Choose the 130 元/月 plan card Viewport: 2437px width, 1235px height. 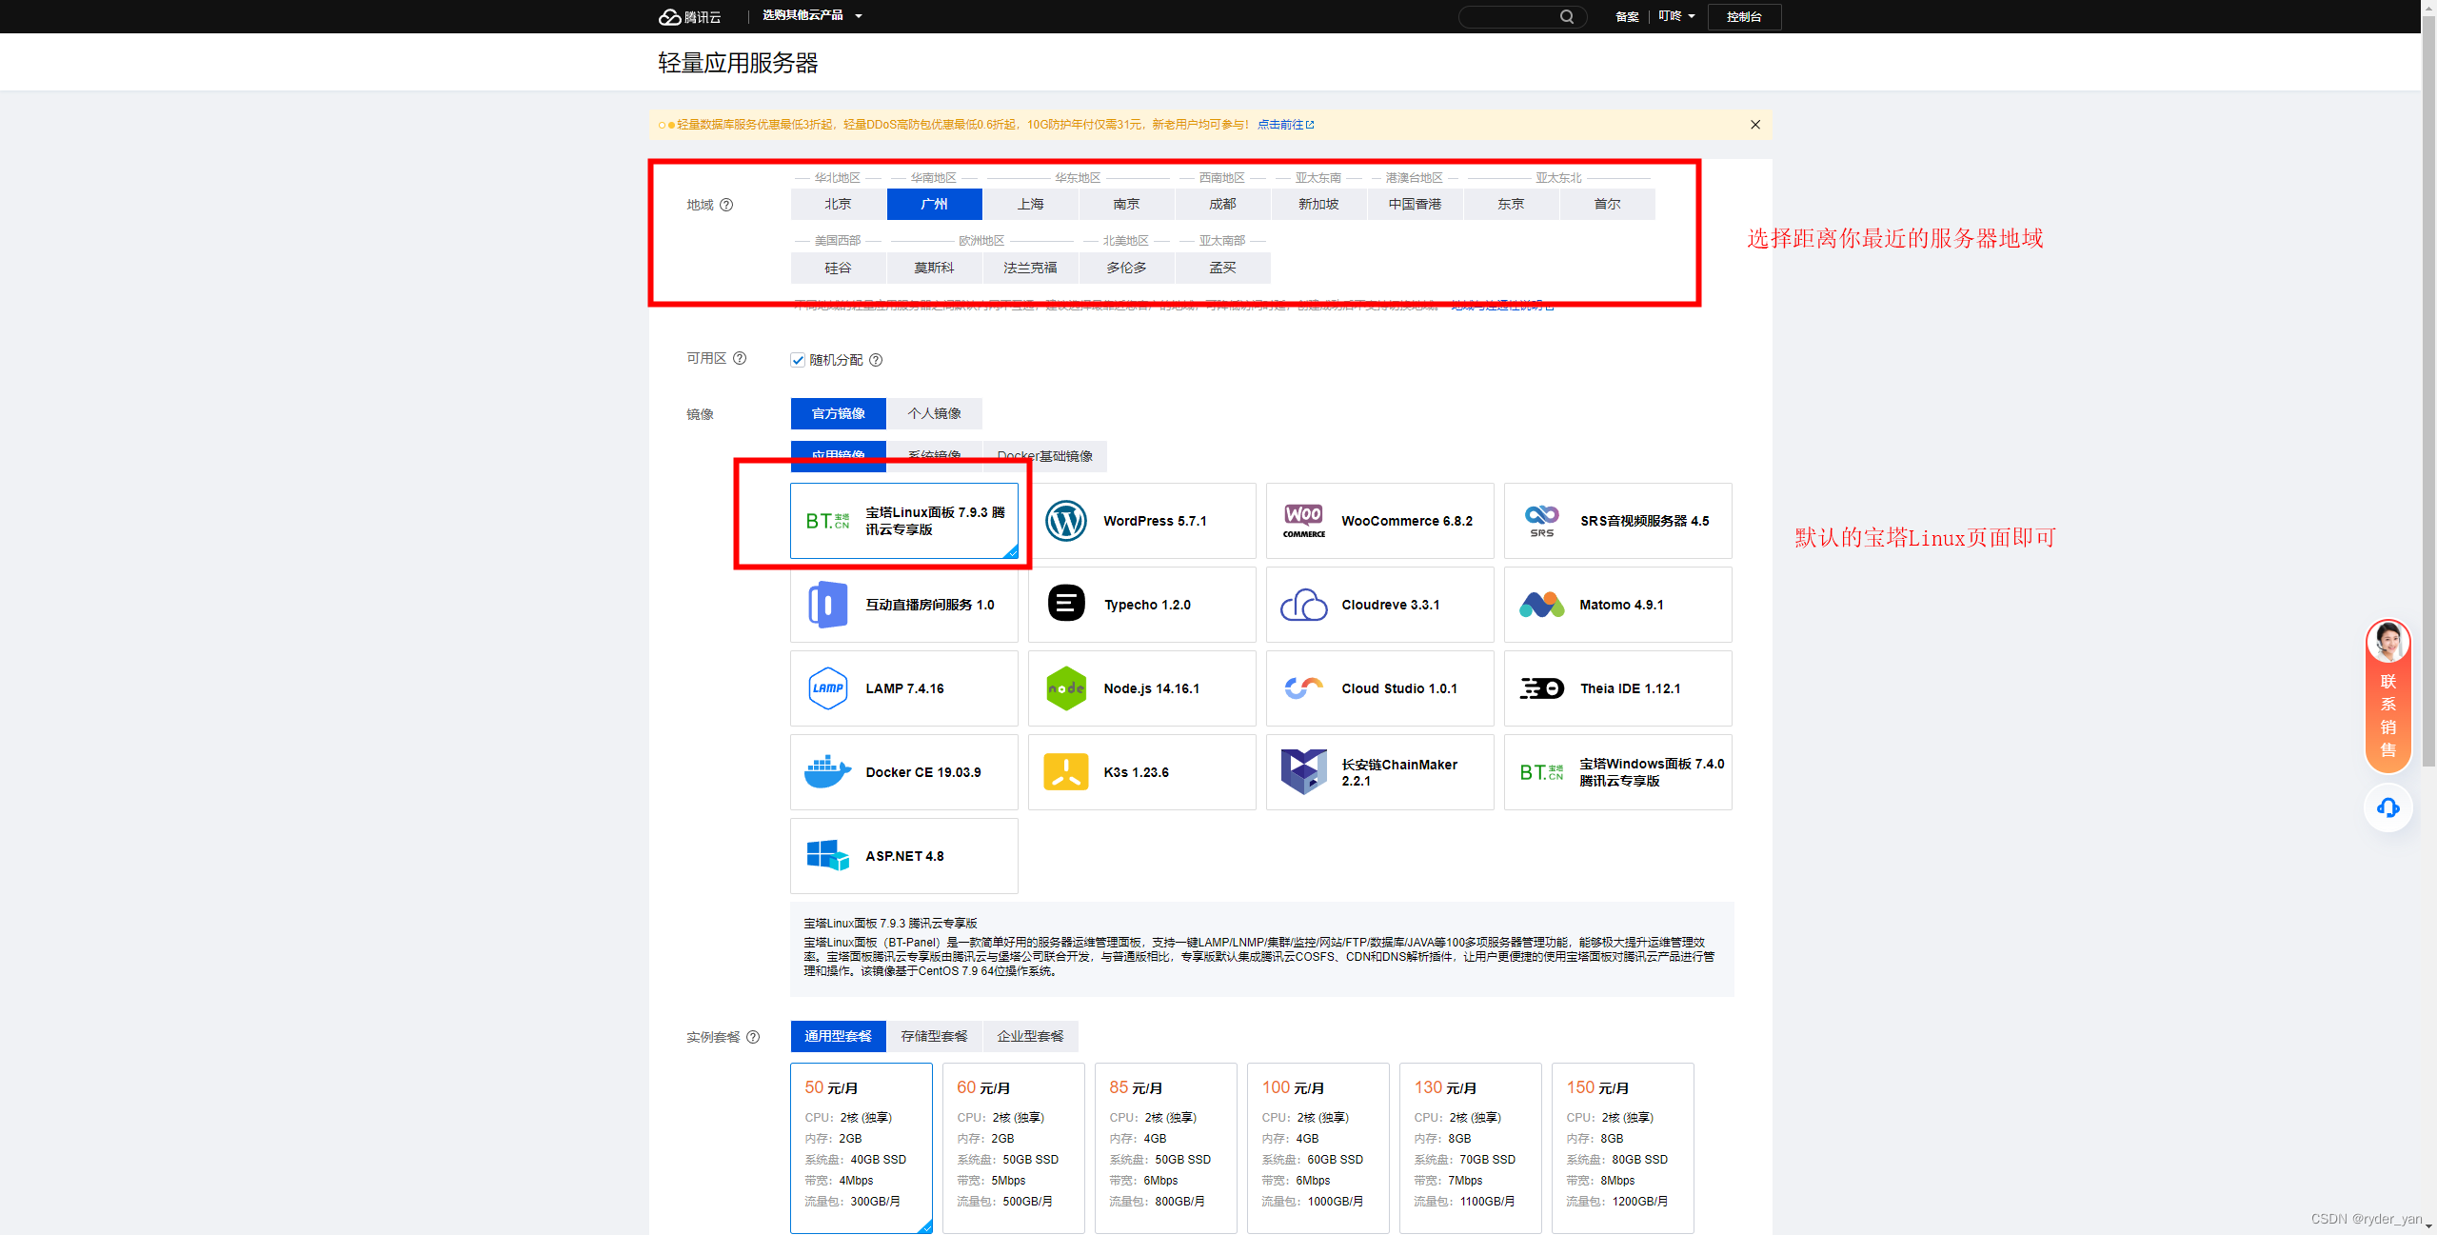click(x=1471, y=1147)
